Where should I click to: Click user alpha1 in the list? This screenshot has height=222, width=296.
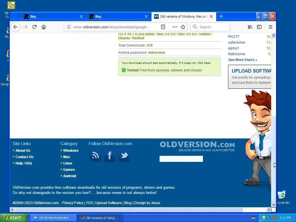(234, 48)
